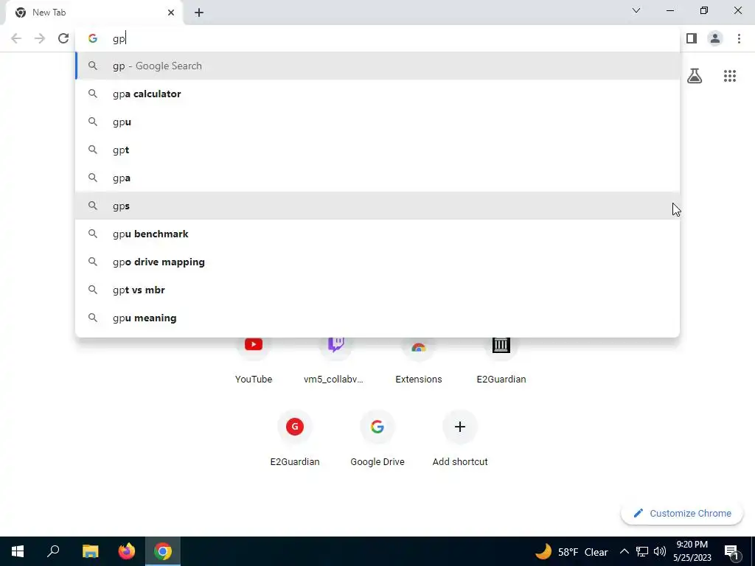Open the Search Labs flask icon
This screenshot has height=566, width=755.
point(695,76)
